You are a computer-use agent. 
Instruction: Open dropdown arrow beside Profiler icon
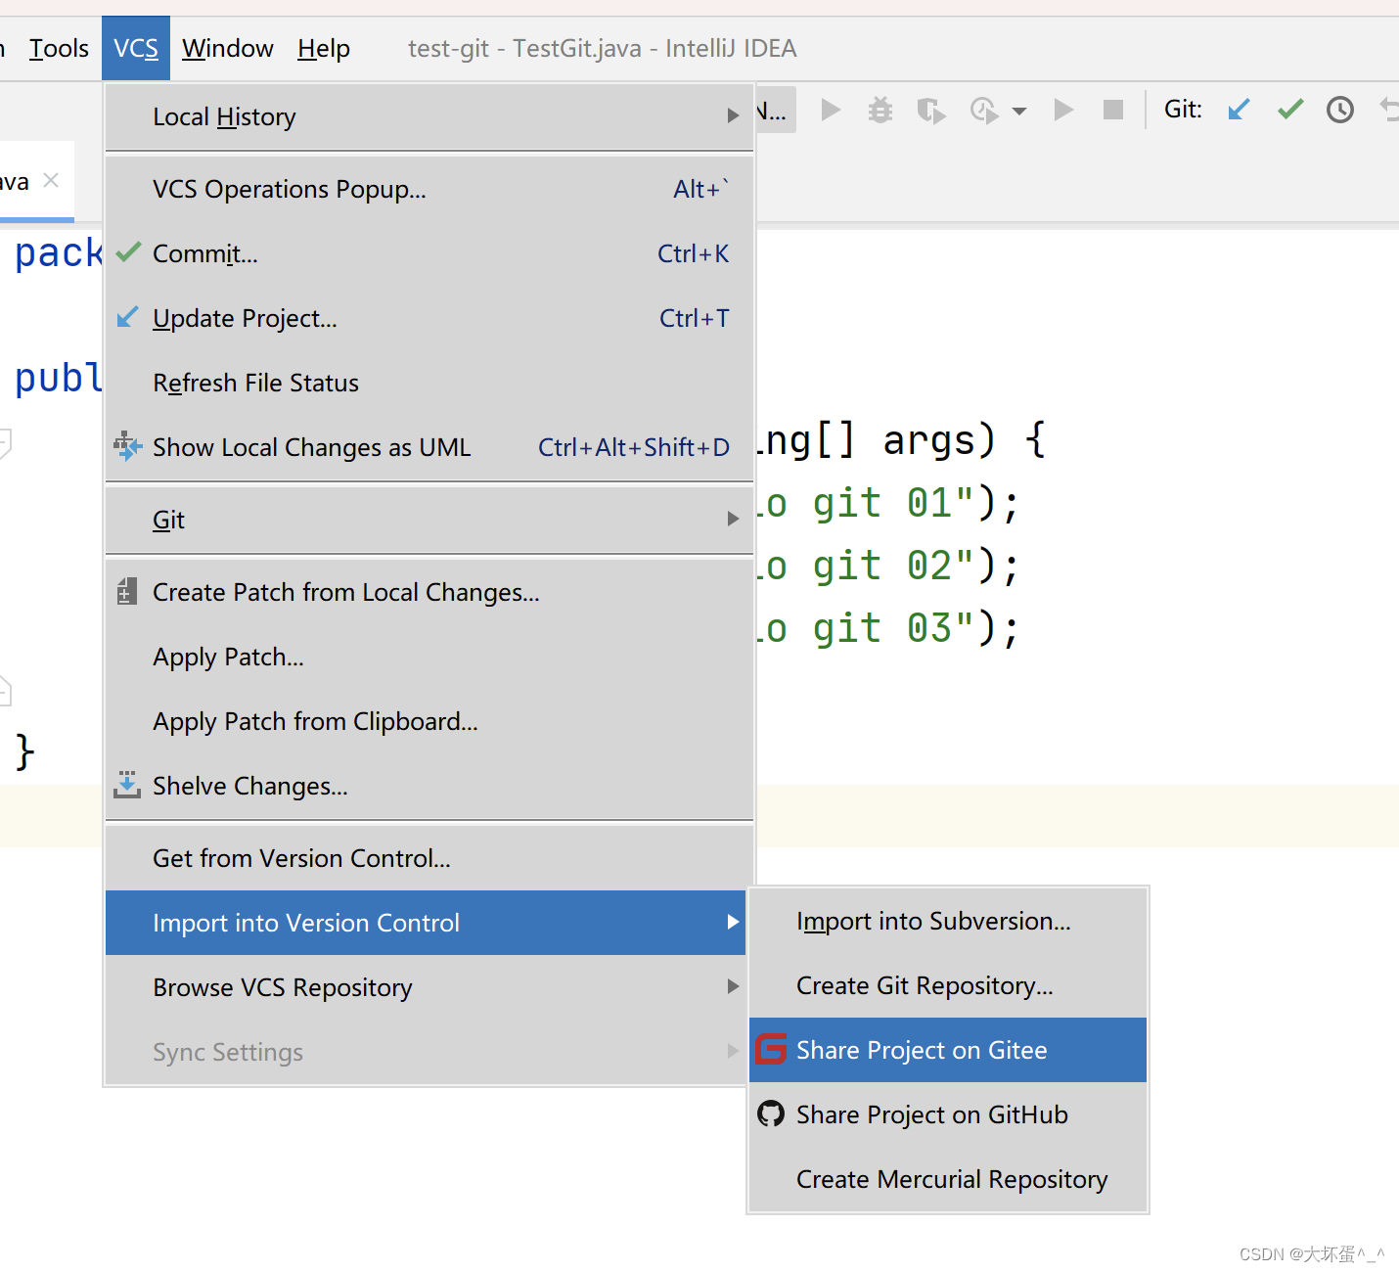[1019, 111]
